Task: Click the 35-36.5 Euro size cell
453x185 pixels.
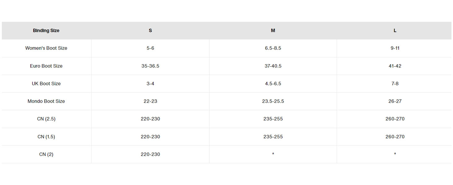Action: tap(150, 66)
